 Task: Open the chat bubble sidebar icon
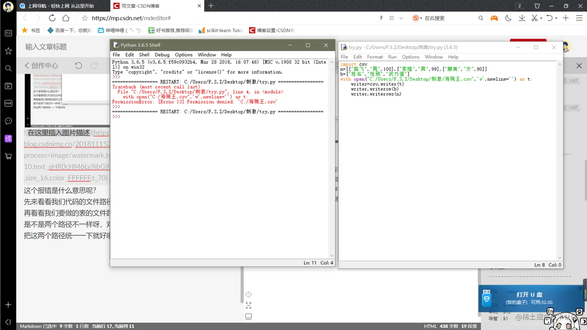8,121
